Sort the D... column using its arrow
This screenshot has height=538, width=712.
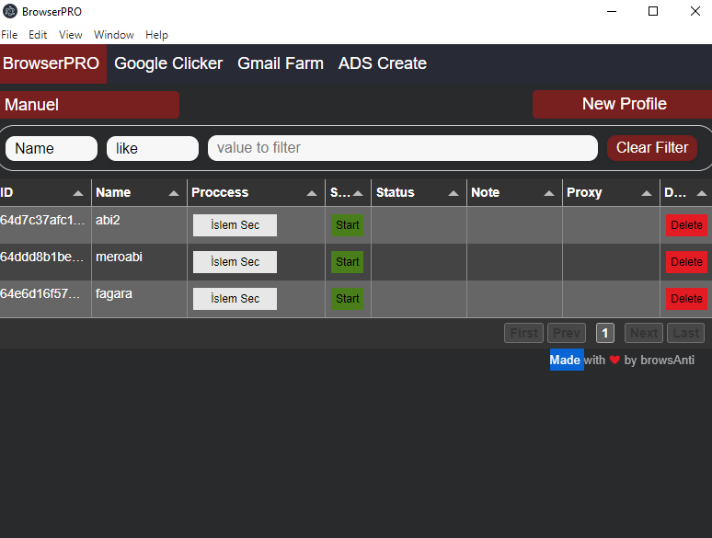(x=702, y=193)
